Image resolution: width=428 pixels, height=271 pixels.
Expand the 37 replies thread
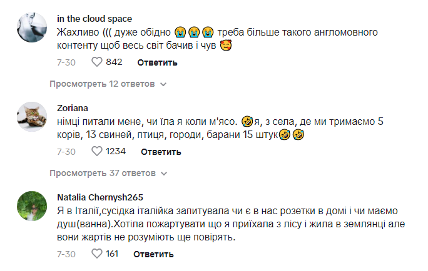[102, 172]
